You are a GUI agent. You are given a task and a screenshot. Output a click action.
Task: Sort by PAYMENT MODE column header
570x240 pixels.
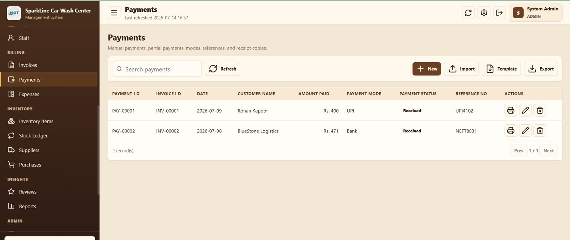(x=364, y=94)
